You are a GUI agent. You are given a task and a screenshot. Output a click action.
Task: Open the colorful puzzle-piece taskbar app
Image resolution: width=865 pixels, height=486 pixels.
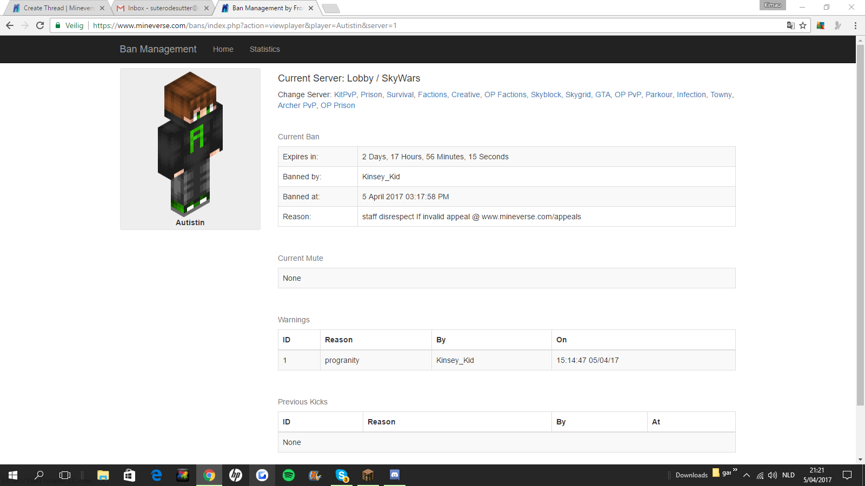click(x=183, y=475)
